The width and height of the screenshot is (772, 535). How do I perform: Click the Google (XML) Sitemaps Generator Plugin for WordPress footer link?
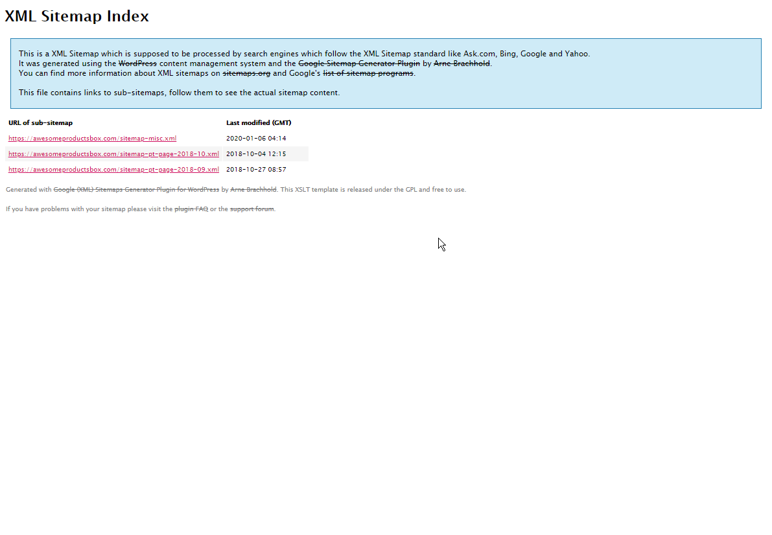click(136, 190)
